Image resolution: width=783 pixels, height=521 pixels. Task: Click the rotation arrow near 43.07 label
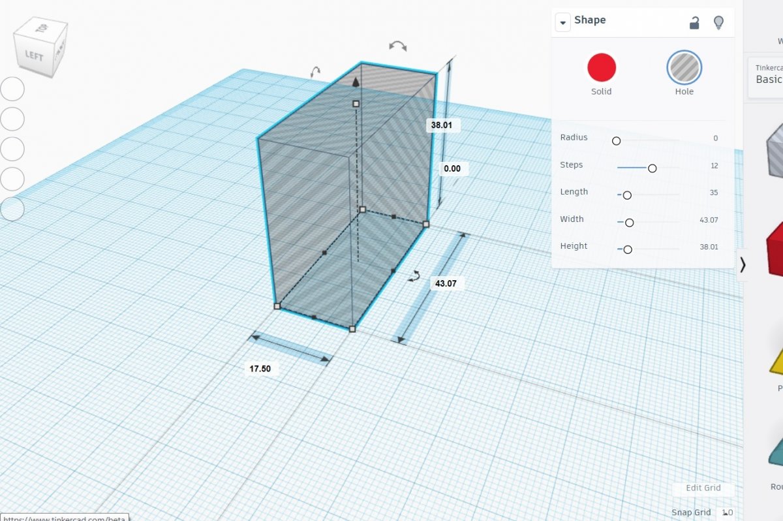(x=414, y=277)
